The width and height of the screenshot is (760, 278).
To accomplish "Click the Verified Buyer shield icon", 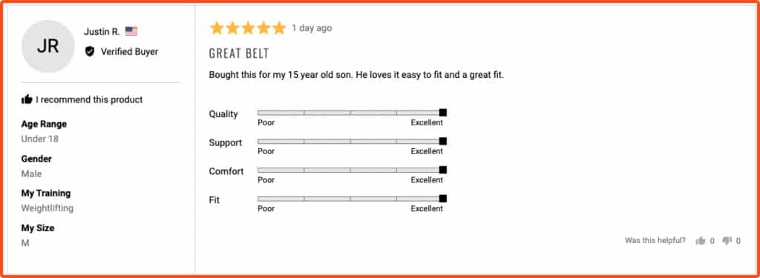I will (90, 51).
